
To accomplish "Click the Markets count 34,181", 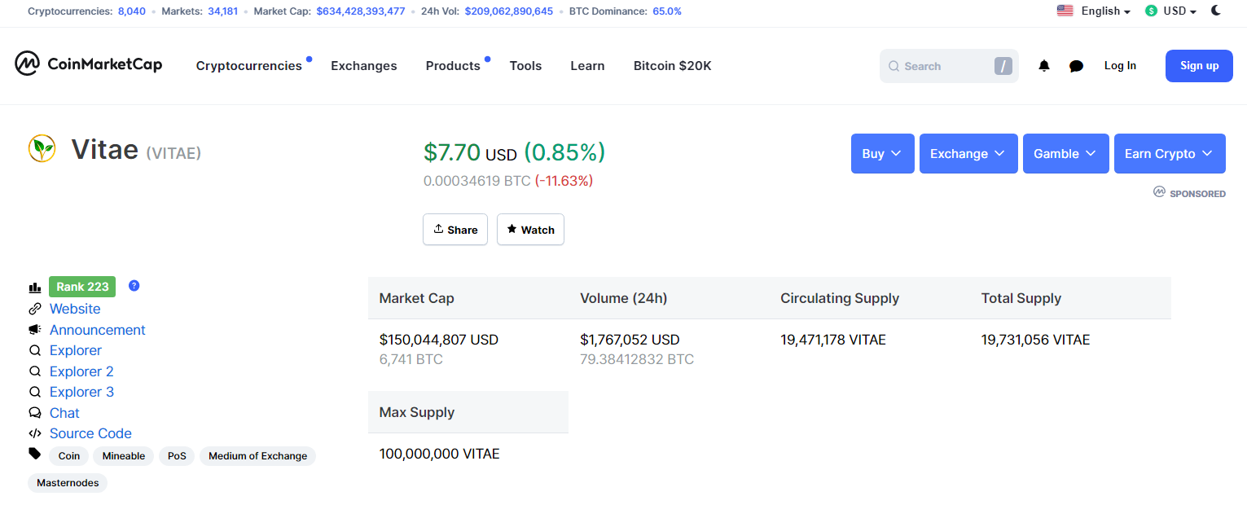I will click(x=222, y=11).
